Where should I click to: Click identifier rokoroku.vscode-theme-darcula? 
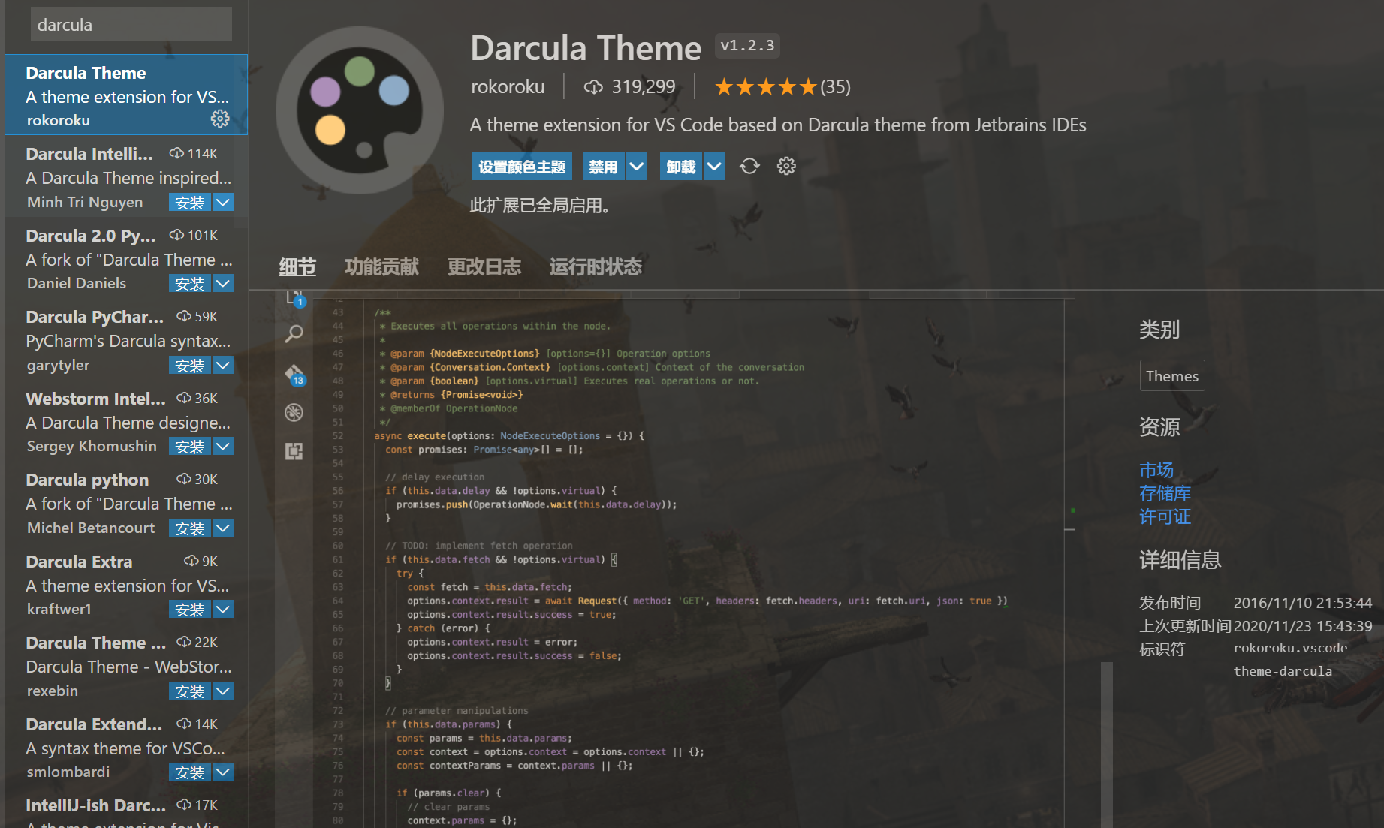pos(1294,659)
